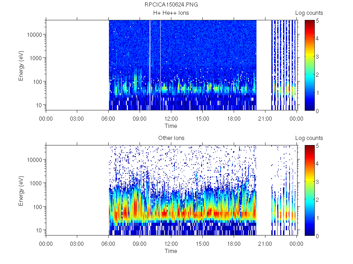Viewport: 353px width, 264px height.
Task: Click the 12:00 tick label under Other Ions plot
Action: [x=171, y=244]
